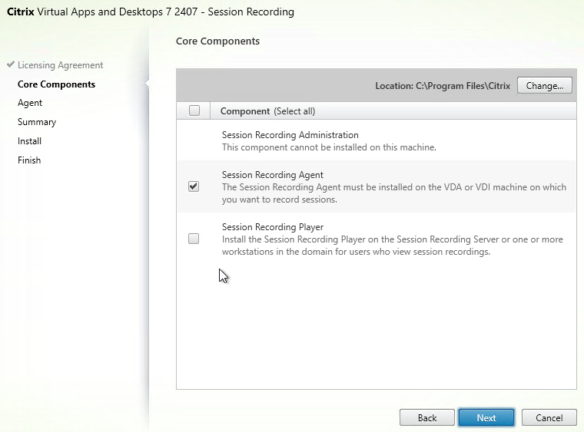Jump to the Summary step

pyautogui.click(x=37, y=122)
